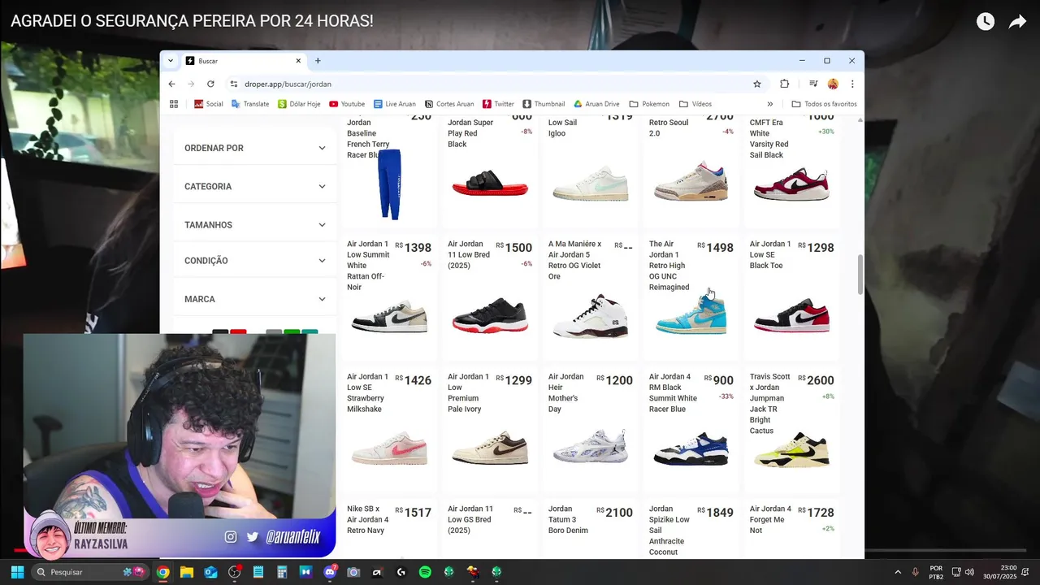
Task: Open the Youtube bookmark
Action: coord(347,104)
